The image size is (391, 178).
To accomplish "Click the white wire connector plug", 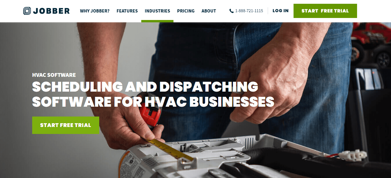I will click(353, 155).
